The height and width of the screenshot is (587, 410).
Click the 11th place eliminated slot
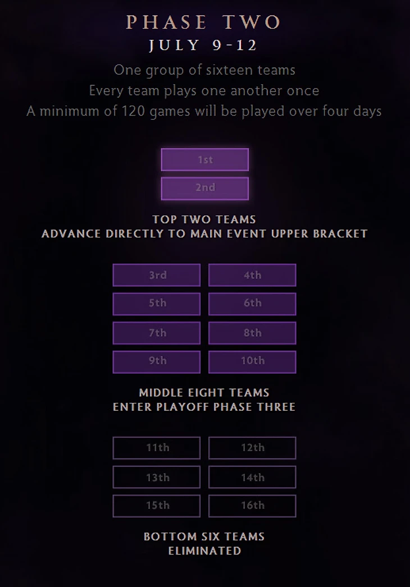click(157, 448)
